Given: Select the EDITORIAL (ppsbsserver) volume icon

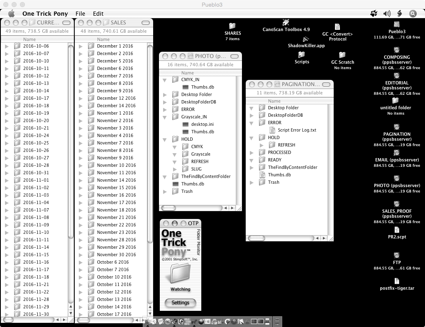Looking at the screenshot, I should (396, 76).
